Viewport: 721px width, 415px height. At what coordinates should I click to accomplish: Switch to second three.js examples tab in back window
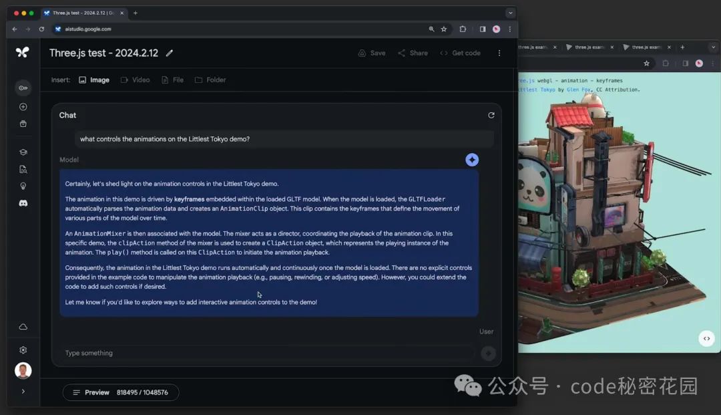coord(589,47)
